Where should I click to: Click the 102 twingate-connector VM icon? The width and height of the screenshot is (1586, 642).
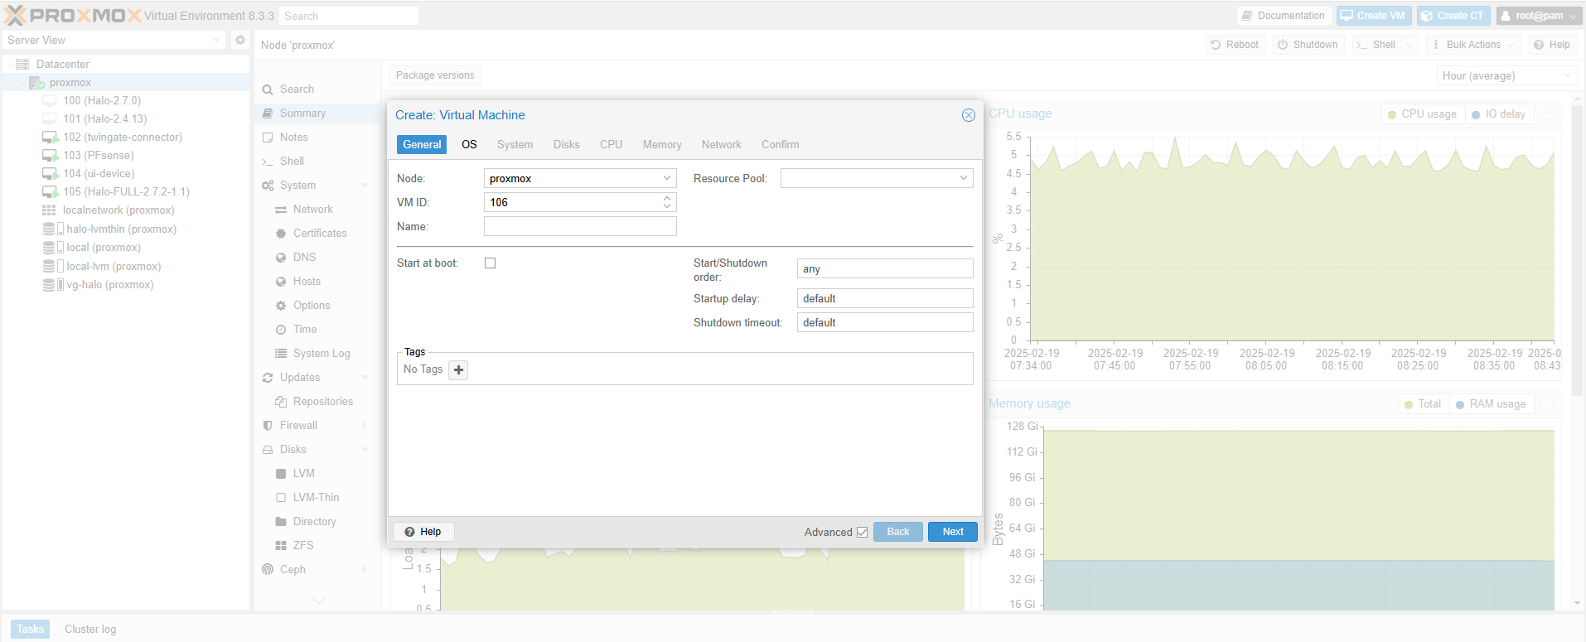click(x=50, y=138)
